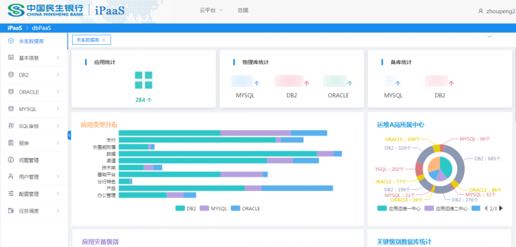516x247 pixels.
Task: Click the blue up arrow above MYSQL in 备库统计
Action: coord(397,83)
